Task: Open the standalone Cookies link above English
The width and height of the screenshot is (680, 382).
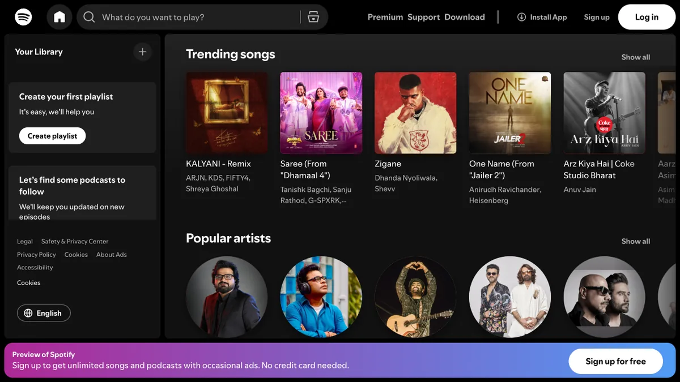Action: tap(29, 282)
